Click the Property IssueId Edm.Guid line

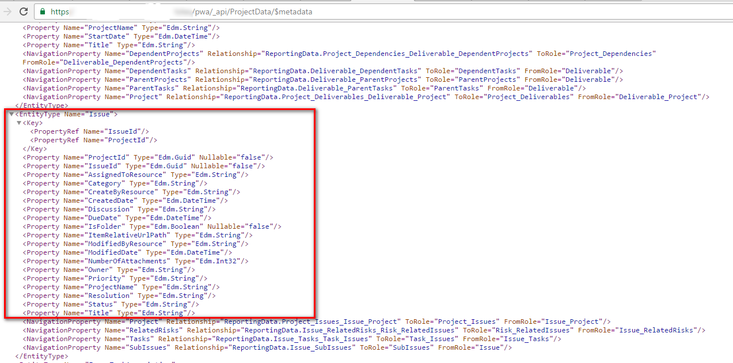(x=144, y=166)
